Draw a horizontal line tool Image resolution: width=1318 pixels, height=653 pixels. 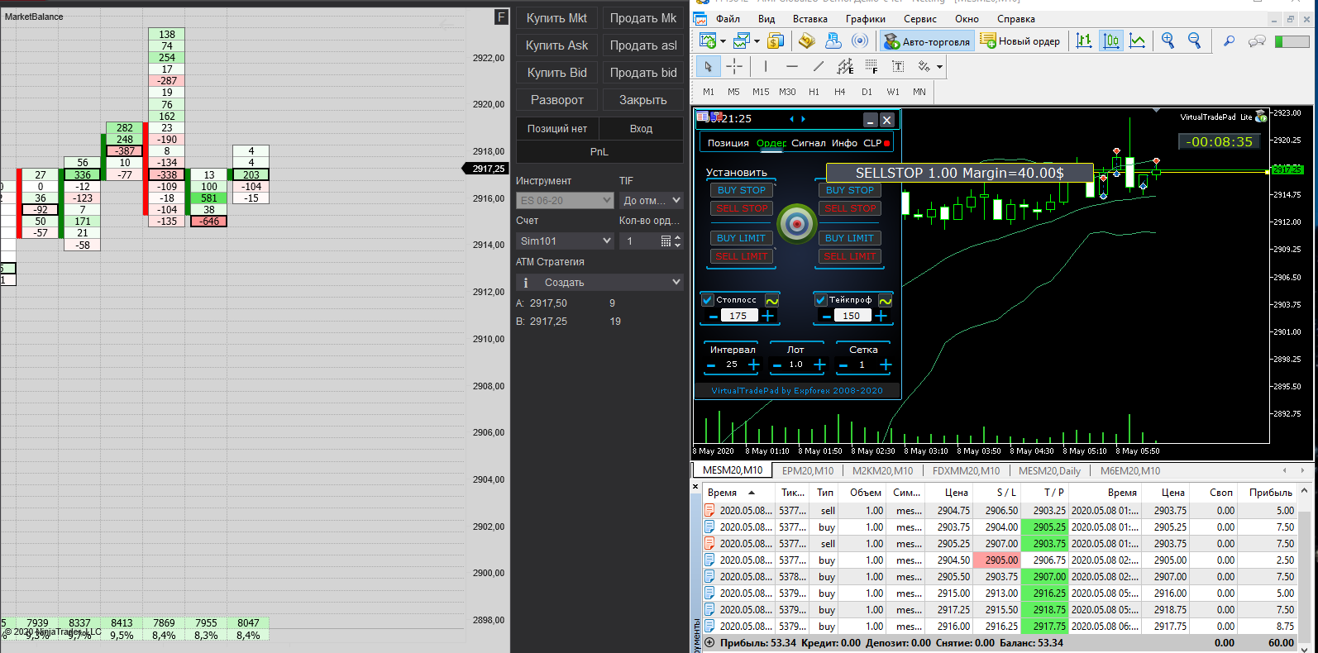pos(792,66)
